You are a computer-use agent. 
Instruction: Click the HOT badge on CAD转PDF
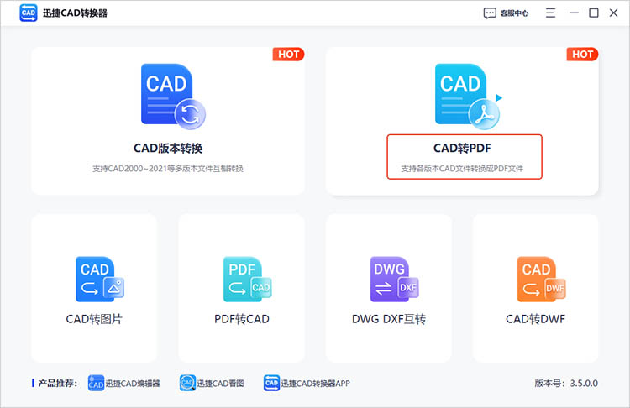pos(583,55)
